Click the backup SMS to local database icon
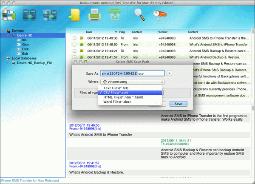 pyautogui.click(x=9, y=14)
